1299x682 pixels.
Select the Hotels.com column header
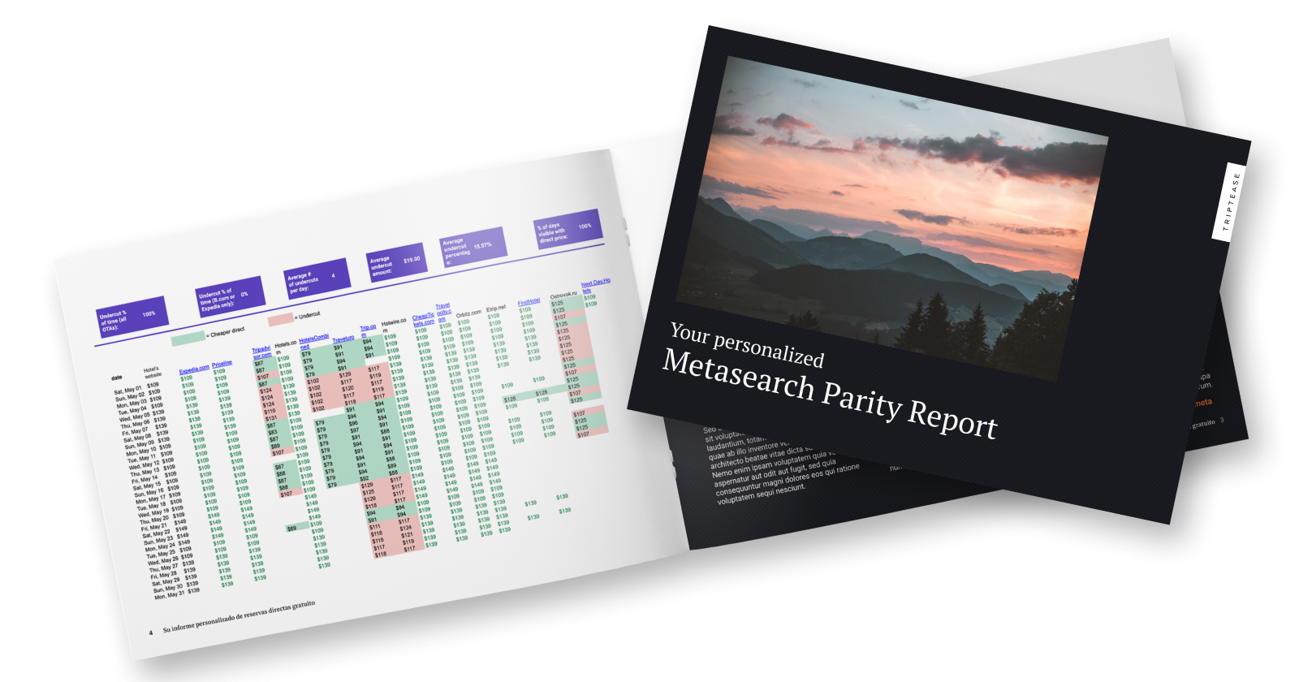285,347
